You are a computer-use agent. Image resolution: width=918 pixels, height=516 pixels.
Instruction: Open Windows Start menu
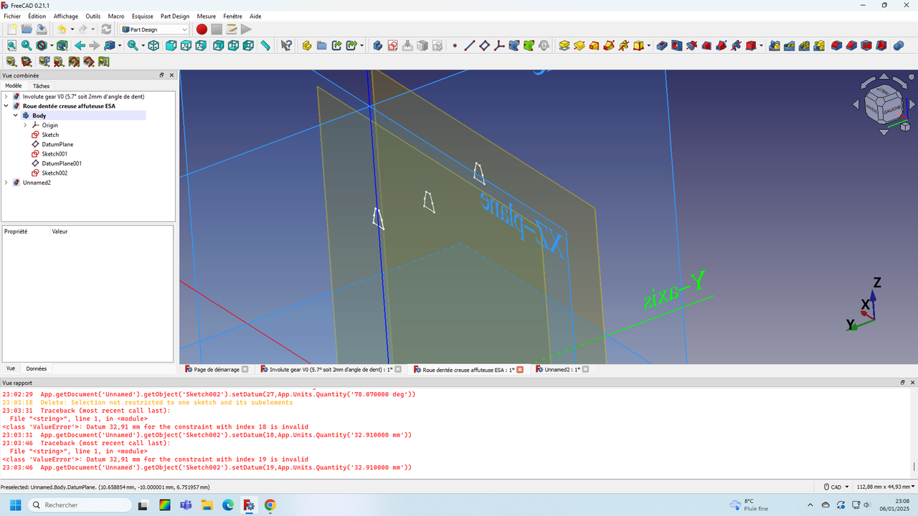click(14, 505)
